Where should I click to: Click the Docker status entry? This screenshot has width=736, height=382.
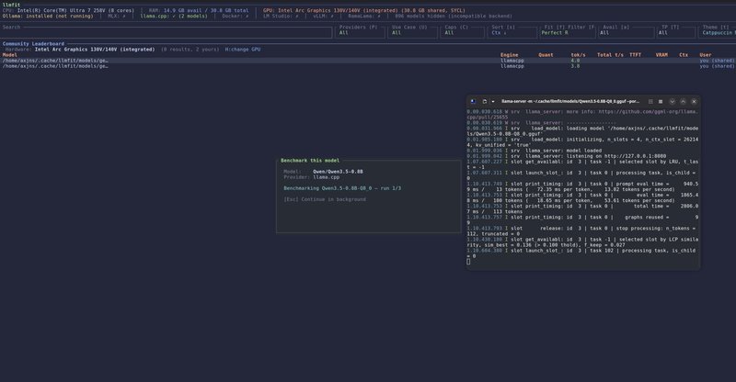pyautogui.click(x=236, y=16)
